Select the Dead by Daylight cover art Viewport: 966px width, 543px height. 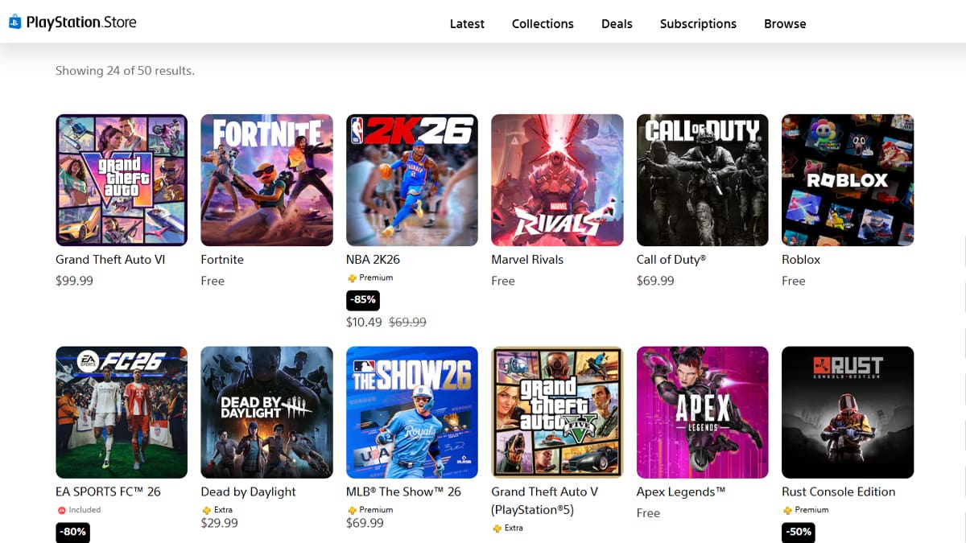coord(266,413)
